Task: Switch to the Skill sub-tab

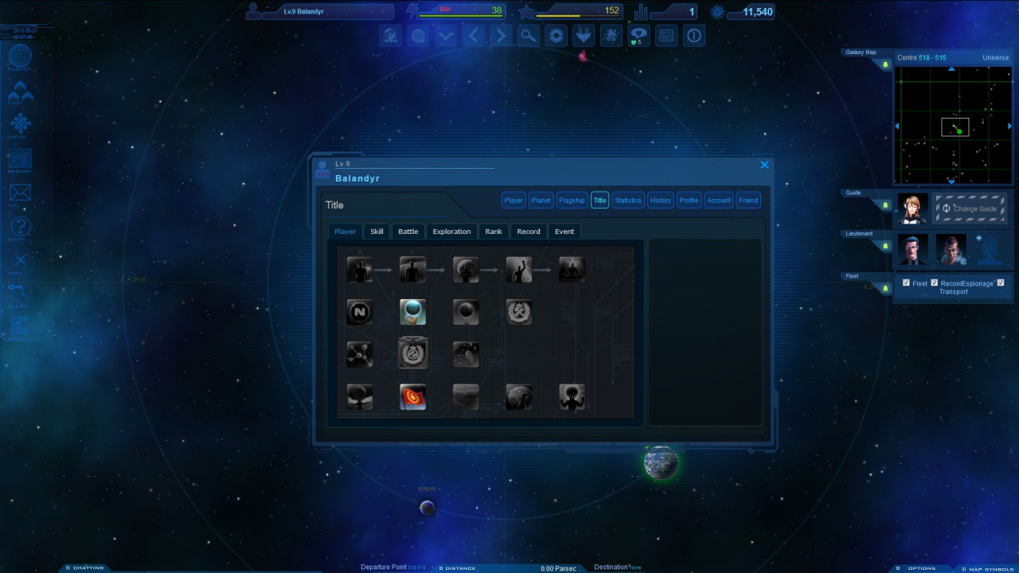Action: [377, 232]
